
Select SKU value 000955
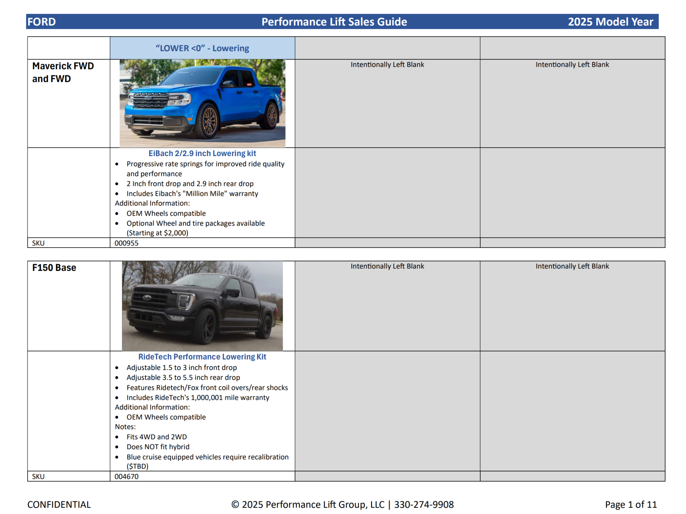coord(127,243)
